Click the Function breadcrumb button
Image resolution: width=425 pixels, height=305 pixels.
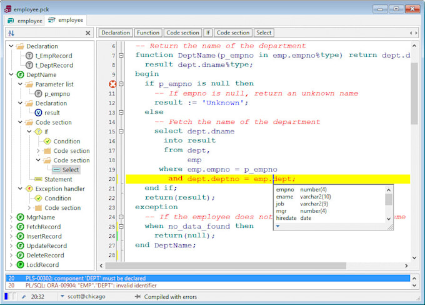(x=148, y=33)
